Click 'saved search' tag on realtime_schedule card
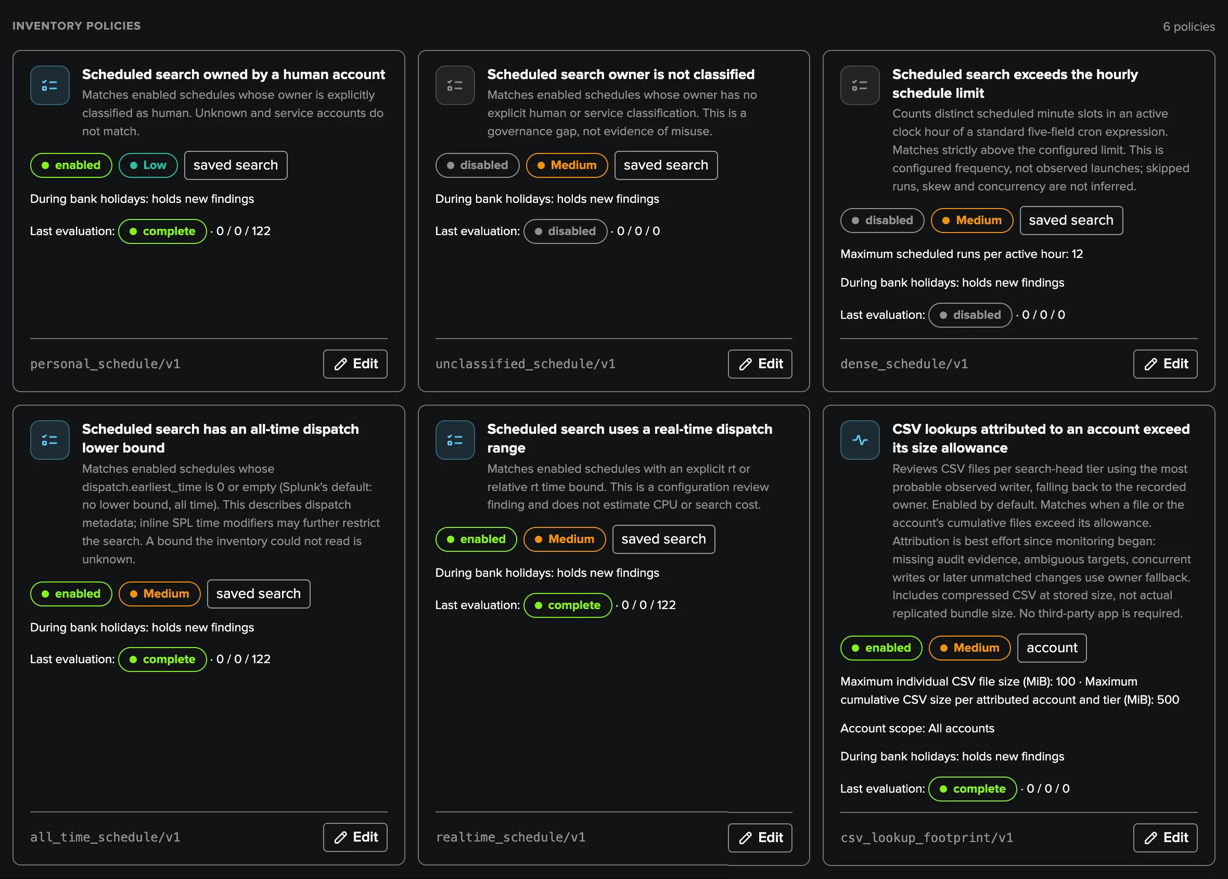 click(664, 539)
